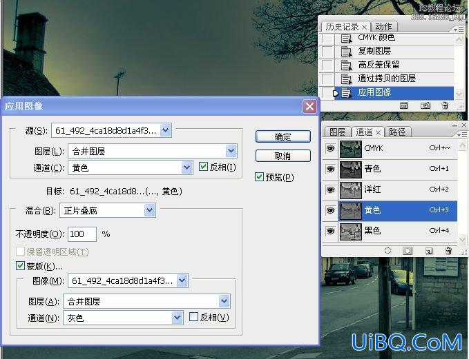469x359 pixels.
Task: Create new snapshot with camera icon
Action: [x=425, y=105]
